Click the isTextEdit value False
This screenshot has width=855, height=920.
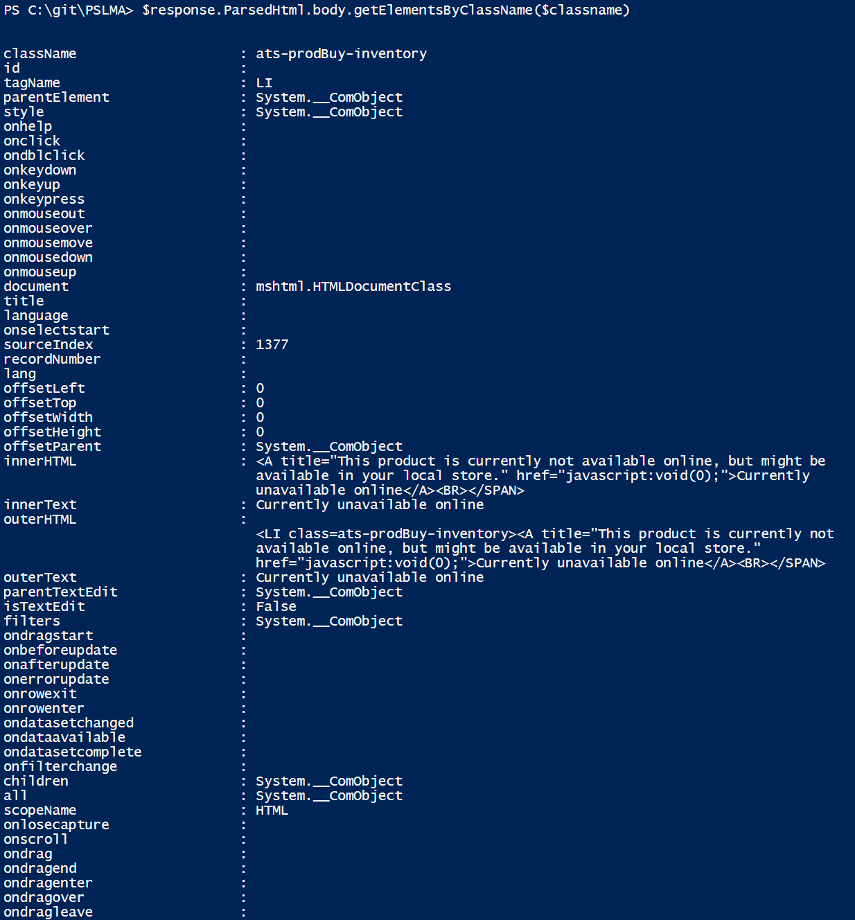click(x=276, y=607)
